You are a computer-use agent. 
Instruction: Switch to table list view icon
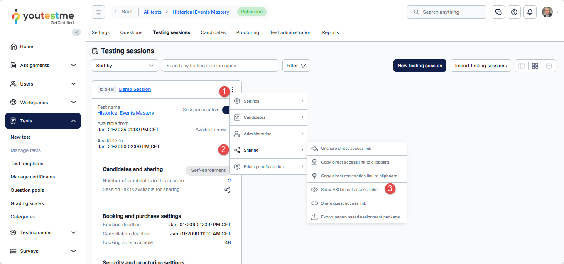pos(522,66)
